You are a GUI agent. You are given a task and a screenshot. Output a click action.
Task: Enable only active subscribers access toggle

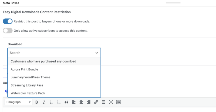coord(8,30)
